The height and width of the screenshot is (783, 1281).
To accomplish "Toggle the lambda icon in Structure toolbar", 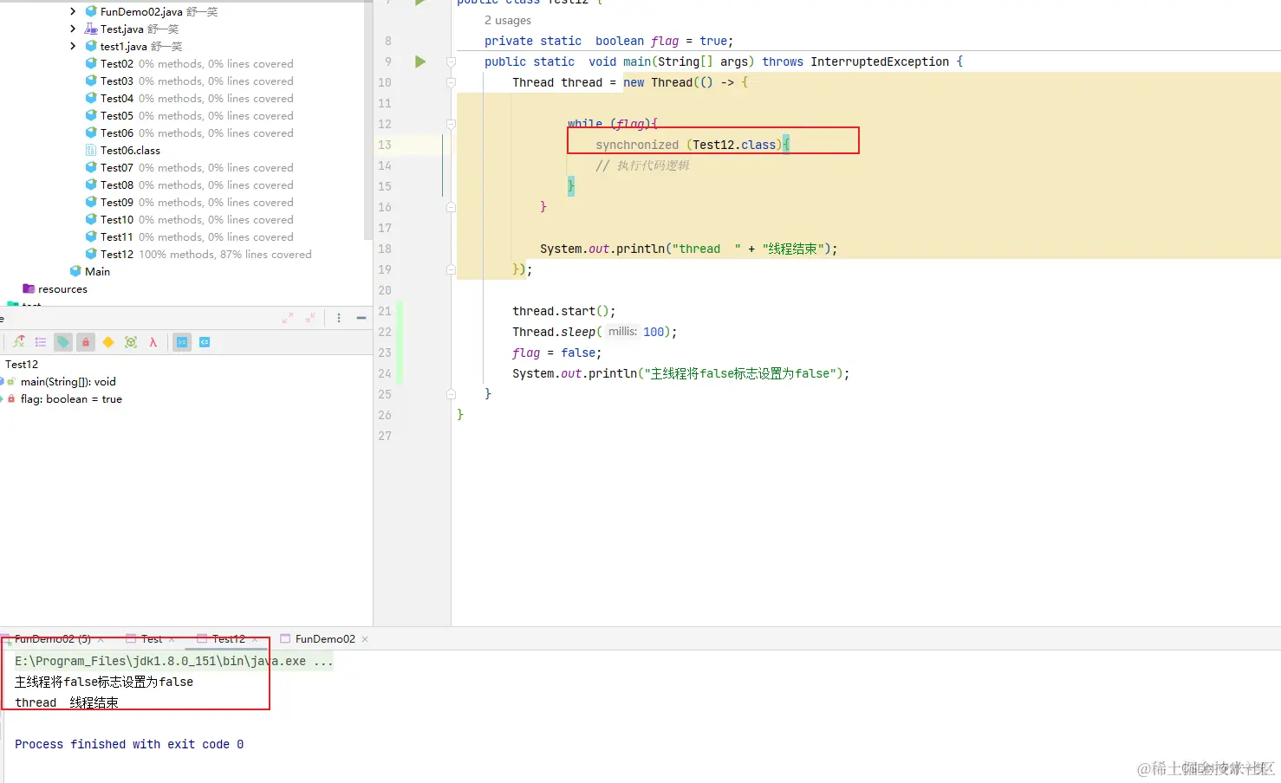I will [153, 342].
